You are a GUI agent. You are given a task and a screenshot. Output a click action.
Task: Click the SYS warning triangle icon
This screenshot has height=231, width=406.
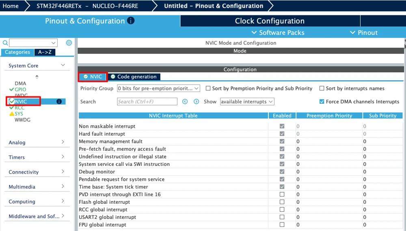12,114
